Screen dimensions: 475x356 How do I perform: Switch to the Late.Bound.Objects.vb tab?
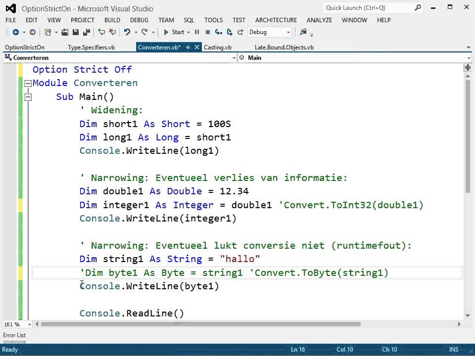[x=284, y=47]
